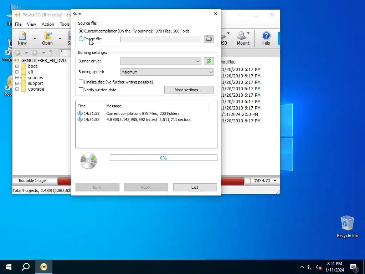
Task: Close the Burn dialog
Action: pos(216,14)
